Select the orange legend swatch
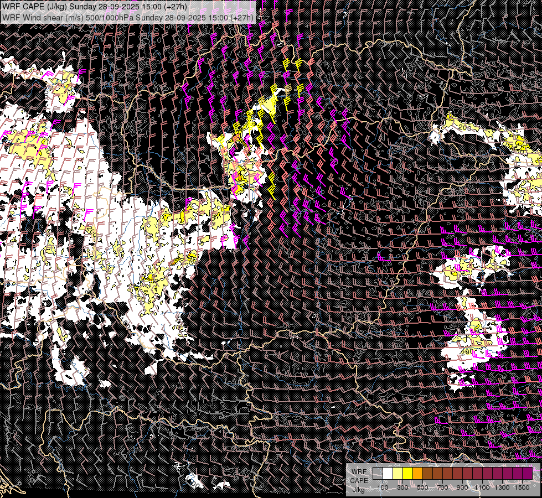This screenshot has height=498, width=542. coord(417,473)
